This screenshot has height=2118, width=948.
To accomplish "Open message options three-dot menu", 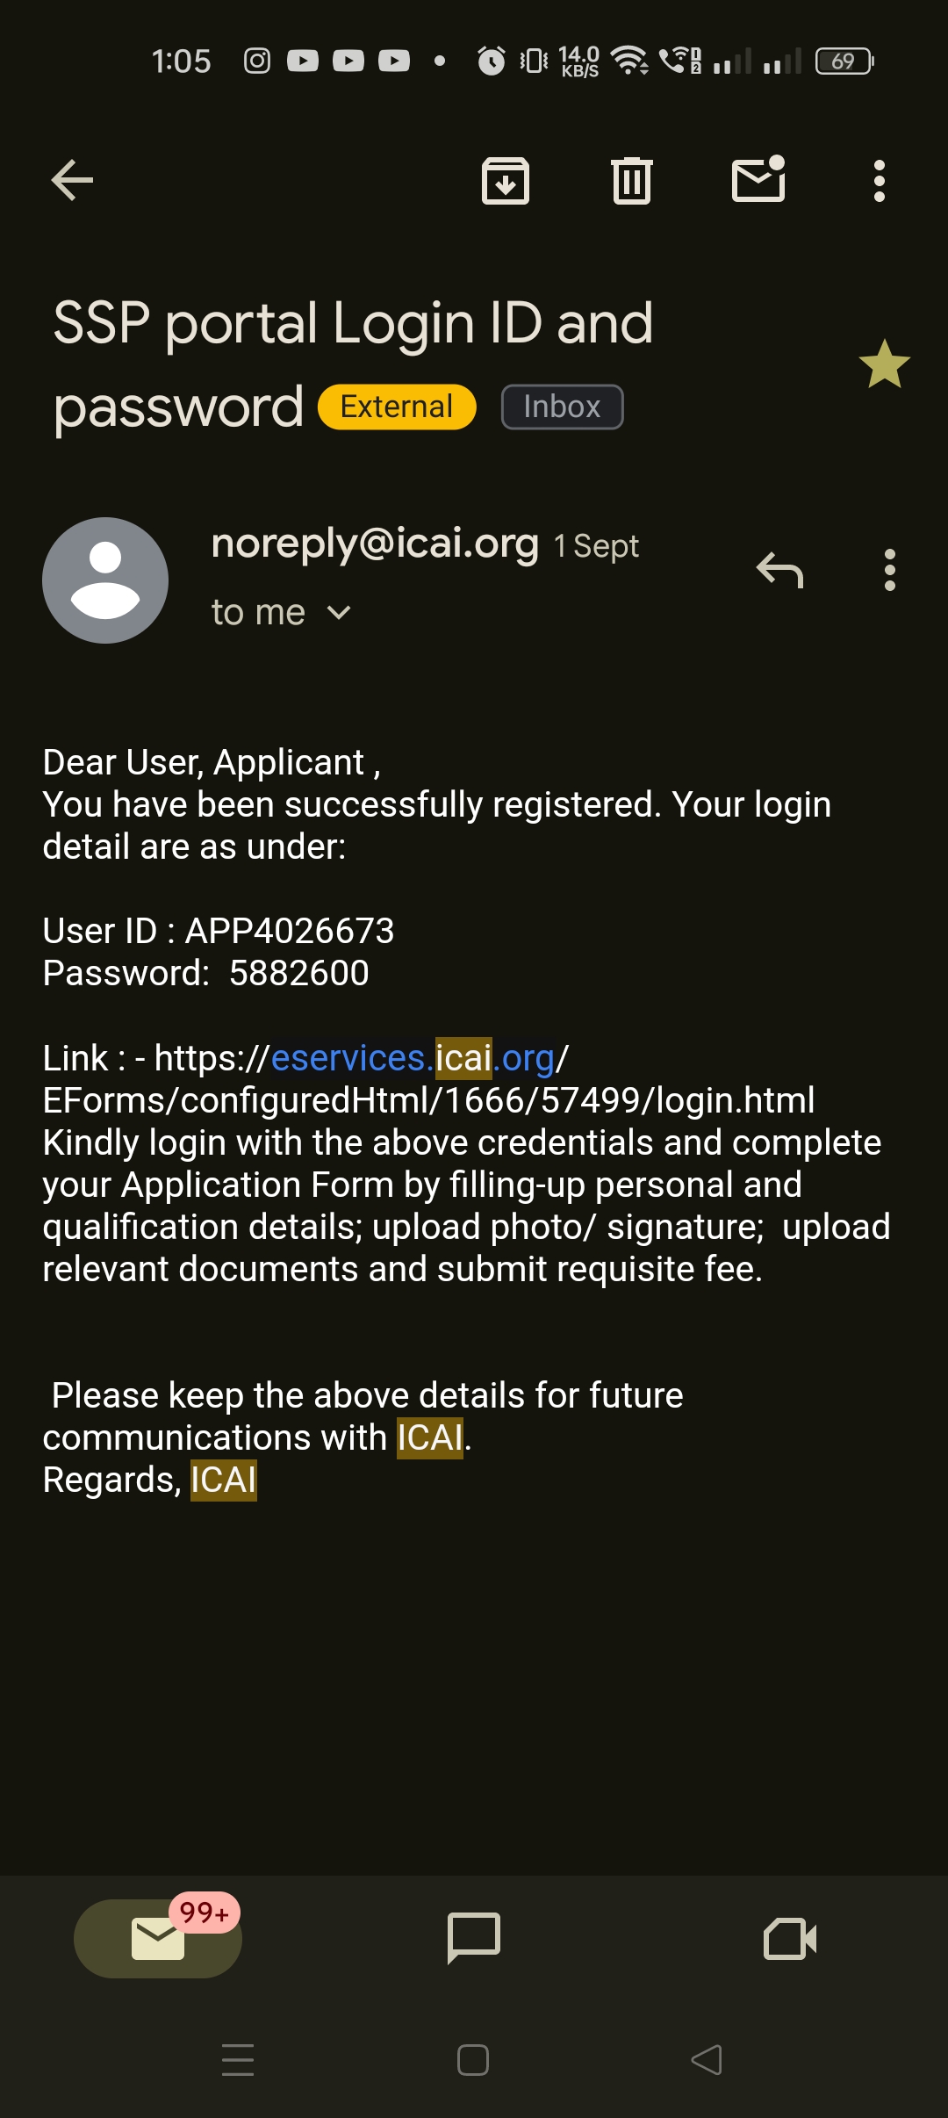I will [889, 571].
